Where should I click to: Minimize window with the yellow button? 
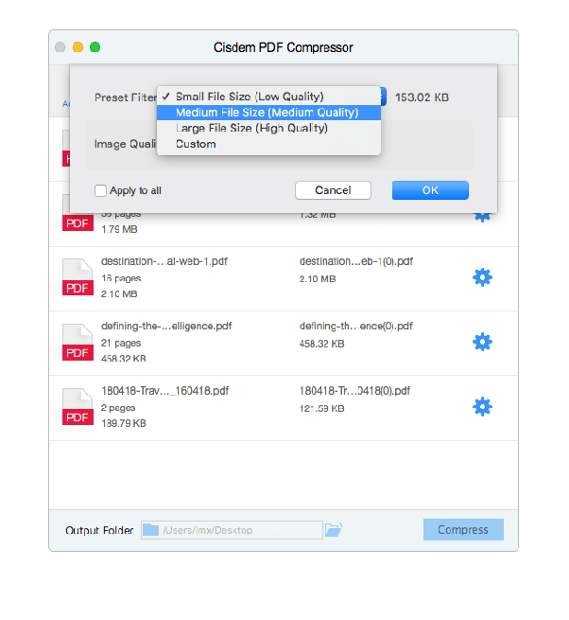[x=78, y=47]
